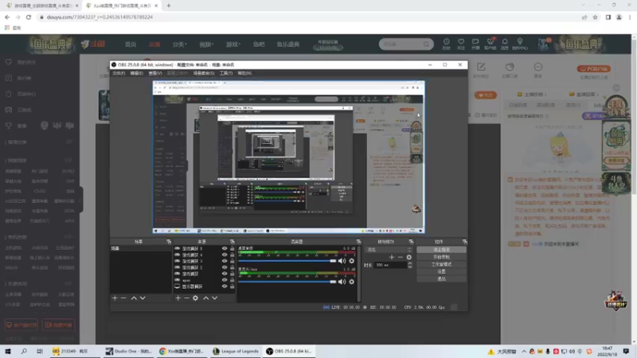Viewport: 637px width, 358px height.
Task: Move scene up with the Scenes panel up arrow
Action: pos(134,298)
